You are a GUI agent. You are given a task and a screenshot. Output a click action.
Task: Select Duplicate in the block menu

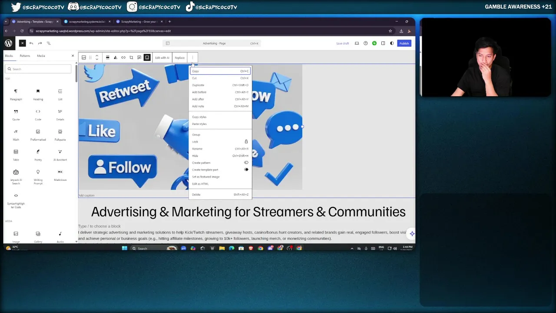pos(220,85)
